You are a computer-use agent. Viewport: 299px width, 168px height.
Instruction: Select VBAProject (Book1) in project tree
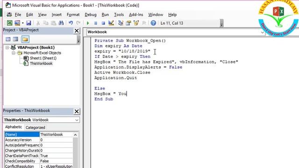[36, 48]
